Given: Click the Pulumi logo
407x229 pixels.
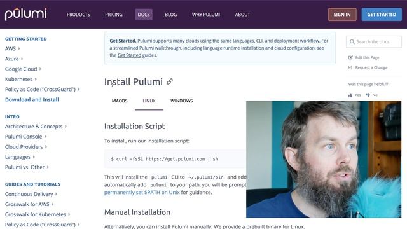Looking at the screenshot, I should (25, 14).
